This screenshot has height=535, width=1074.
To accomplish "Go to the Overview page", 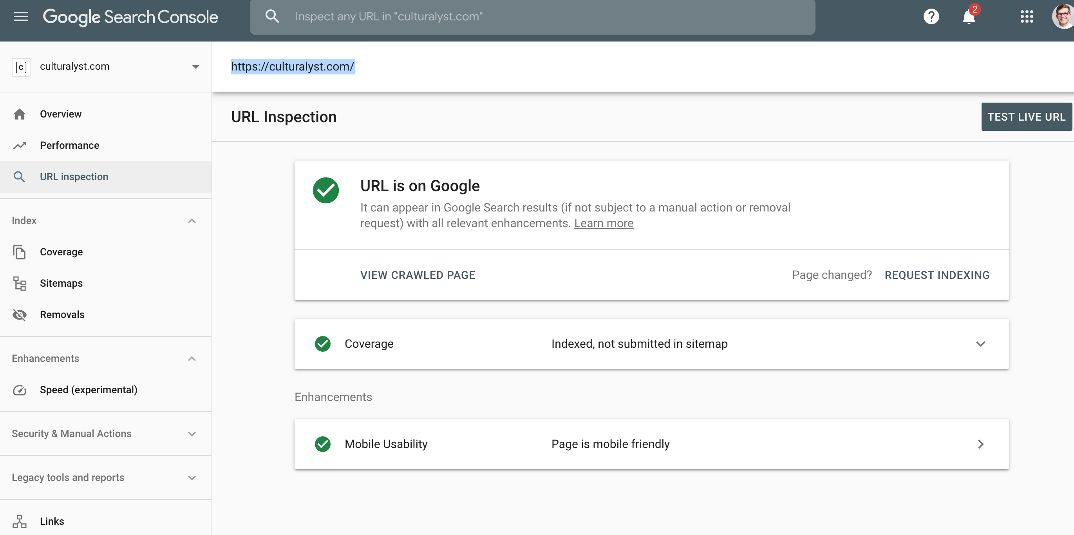I will pyautogui.click(x=60, y=114).
